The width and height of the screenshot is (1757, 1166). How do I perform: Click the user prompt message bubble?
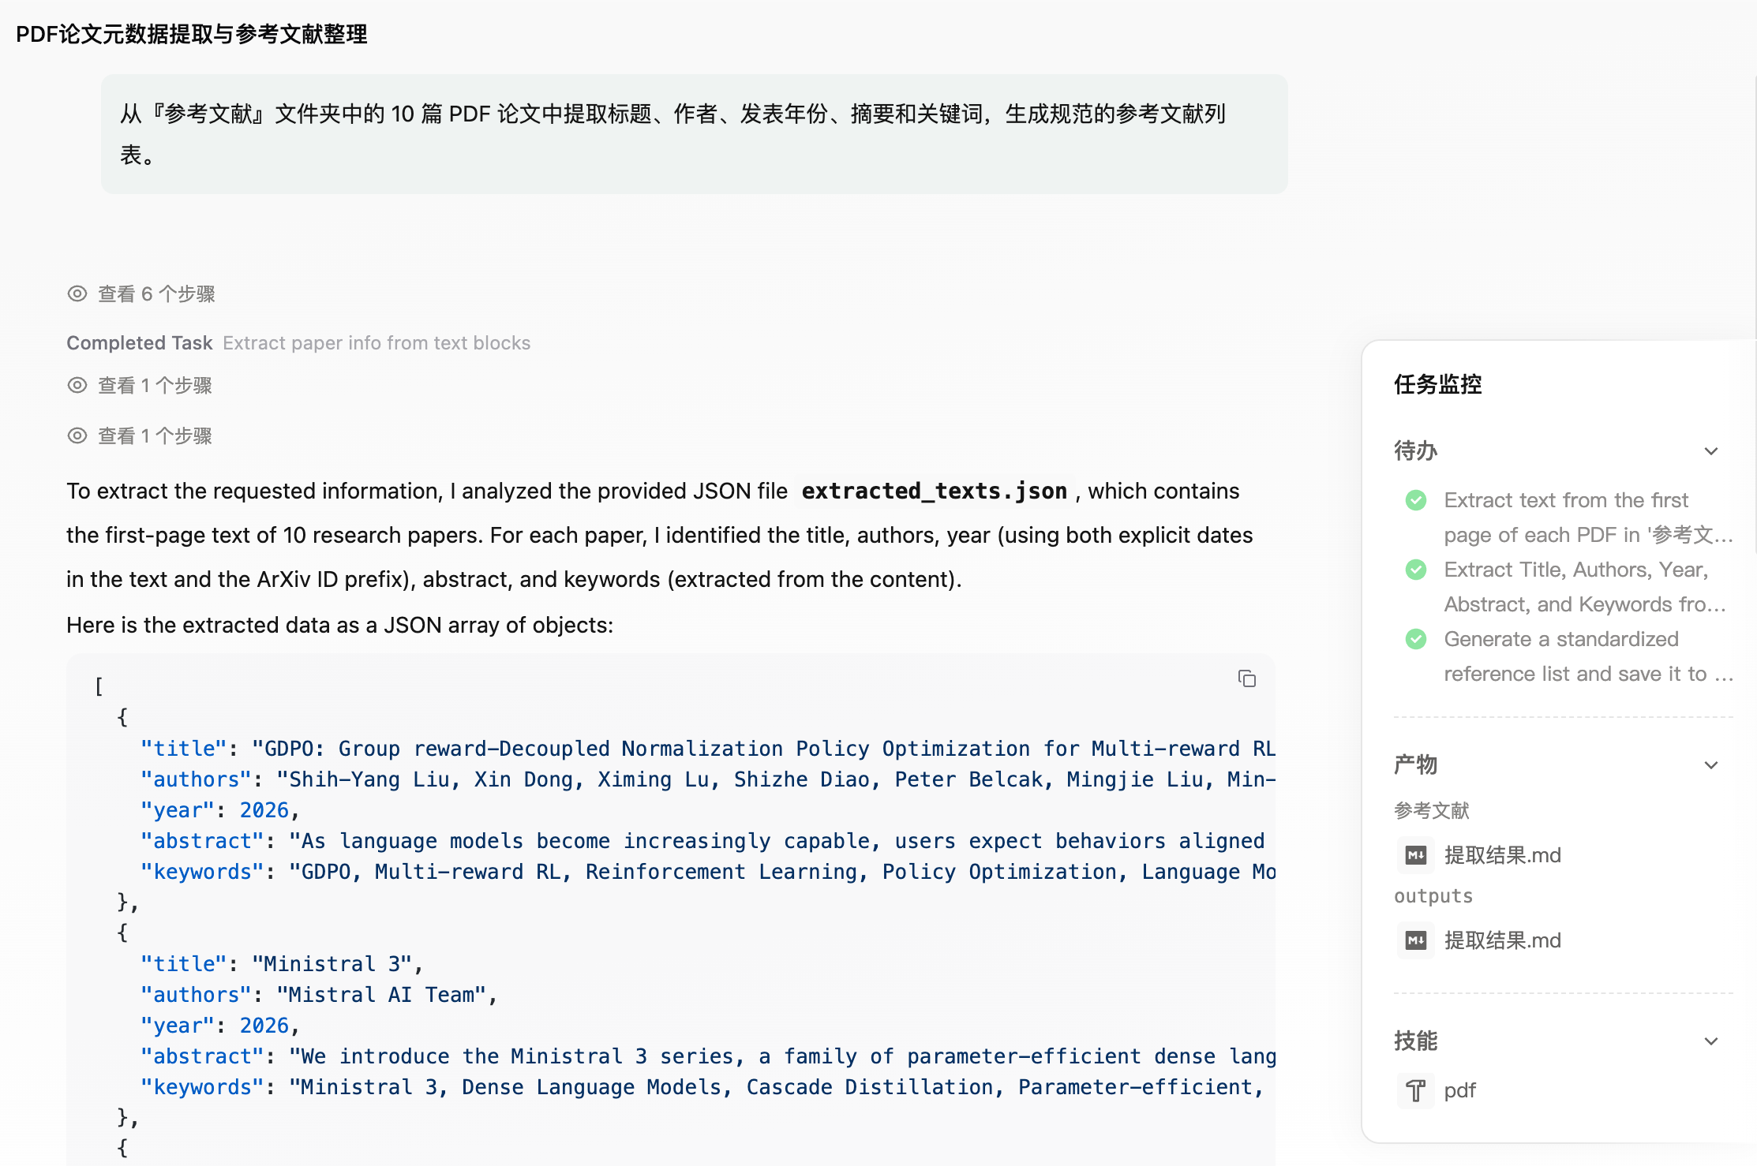(x=693, y=134)
